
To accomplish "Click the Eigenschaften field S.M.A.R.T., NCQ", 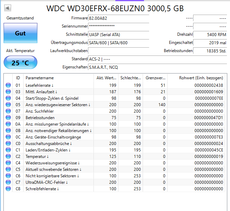I will tap(157, 67).
